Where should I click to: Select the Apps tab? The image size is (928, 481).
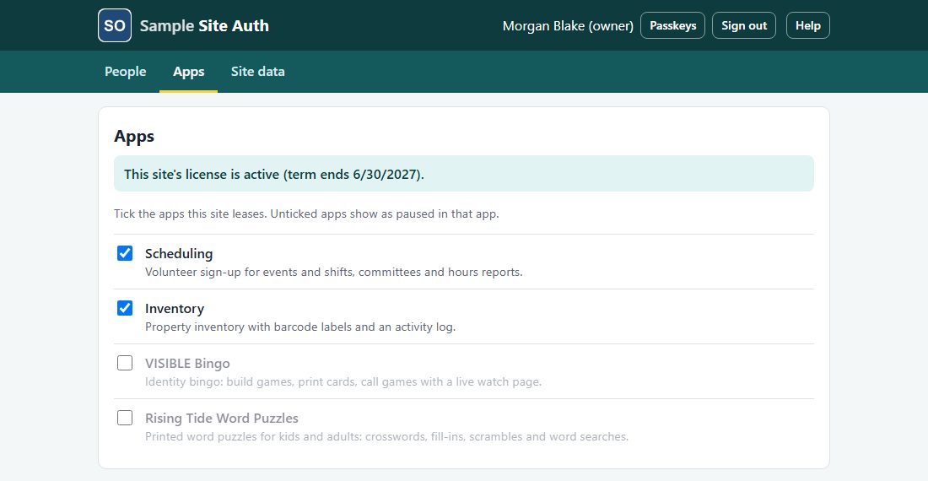[x=189, y=72]
